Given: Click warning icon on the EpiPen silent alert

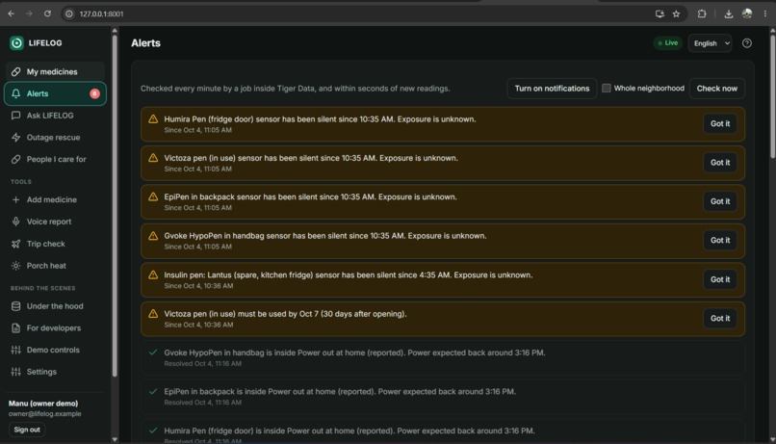Looking at the screenshot, I should 153,196.
